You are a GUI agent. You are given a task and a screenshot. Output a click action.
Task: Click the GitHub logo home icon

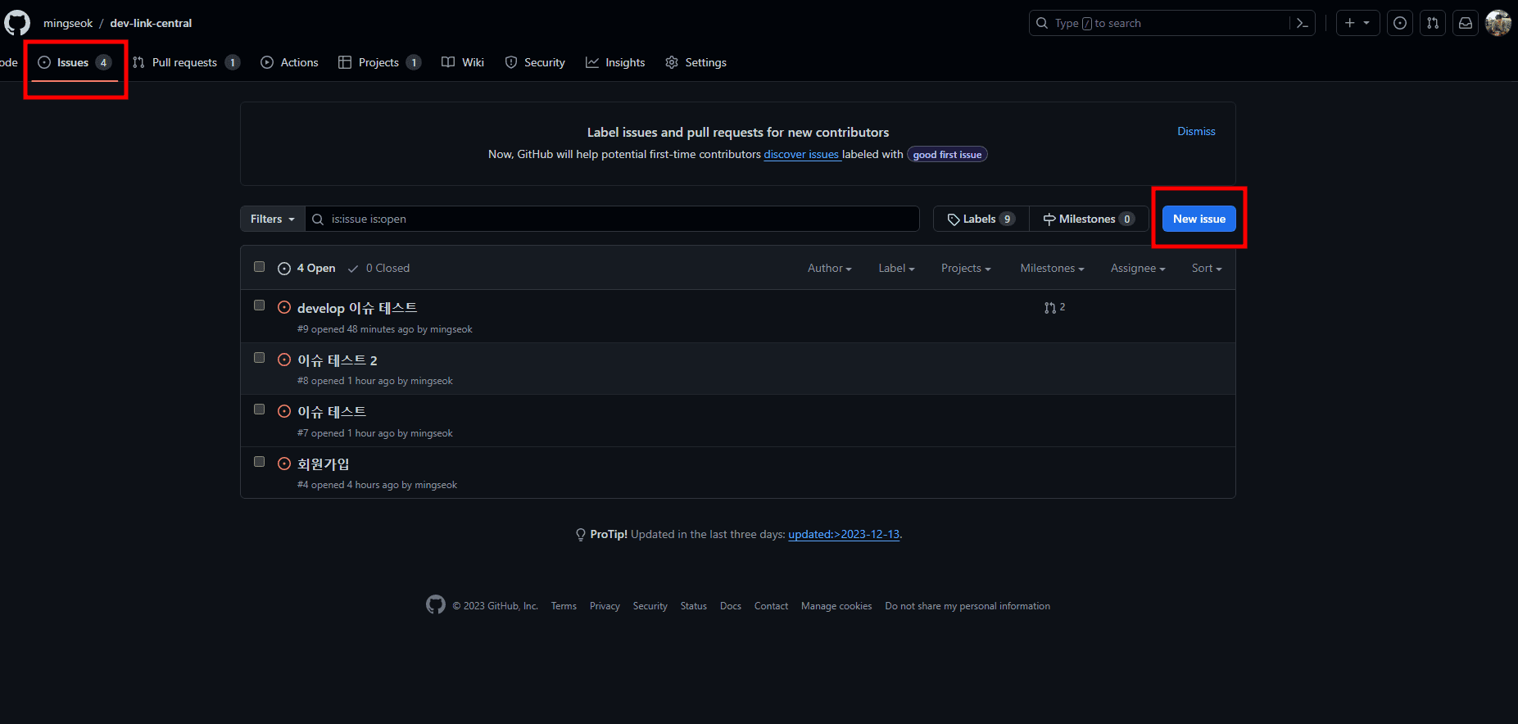pyautogui.click(x=17, y=23)
